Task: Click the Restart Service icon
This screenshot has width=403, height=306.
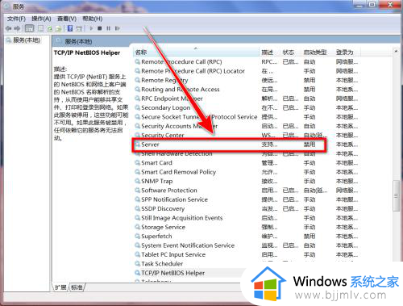Action: (x=118, y=28)
